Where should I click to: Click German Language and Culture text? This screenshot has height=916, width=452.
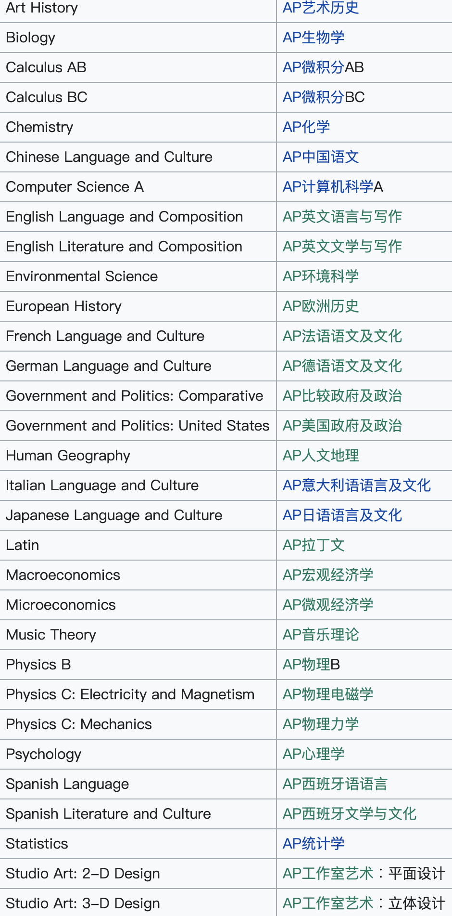click(109, 366)
